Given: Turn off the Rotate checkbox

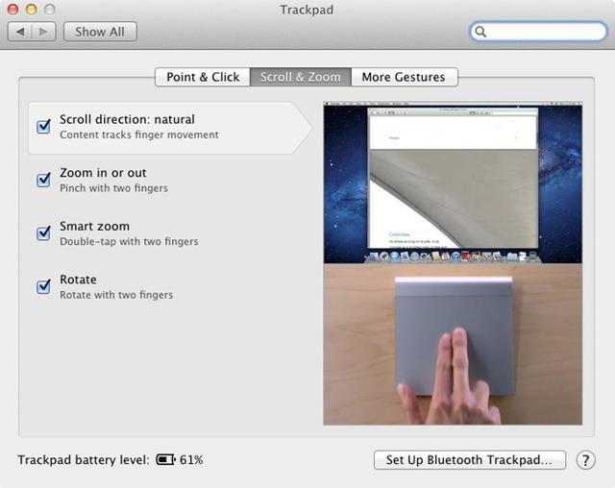Looking at the screenshot, I should click(x=43, y=286).
